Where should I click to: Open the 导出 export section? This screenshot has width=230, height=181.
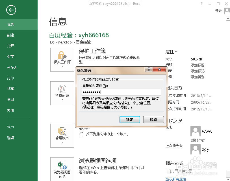click(10, 99)
